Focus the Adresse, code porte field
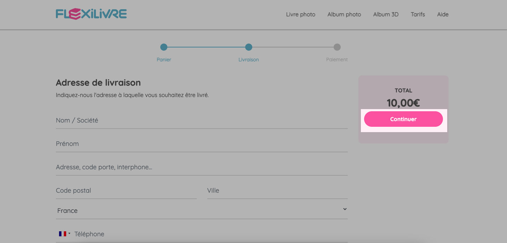Viewport: 507px width, 243px height. pyautogui.click(x=202, y=167)
